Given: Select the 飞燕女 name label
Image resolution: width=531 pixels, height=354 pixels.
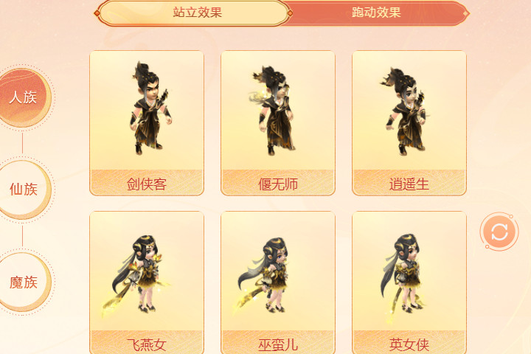Looking at the screenshot, I should click(147, 345).
